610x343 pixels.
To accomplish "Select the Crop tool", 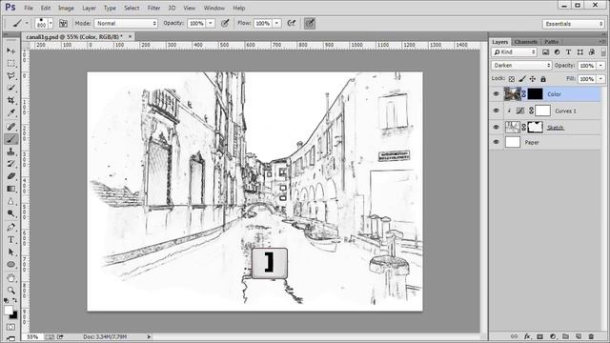I will pyautogui.click(x=10, y=100).
